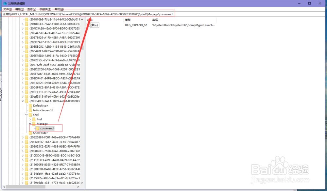Expand the {2111CED3-4393 key

pos(23,160)
